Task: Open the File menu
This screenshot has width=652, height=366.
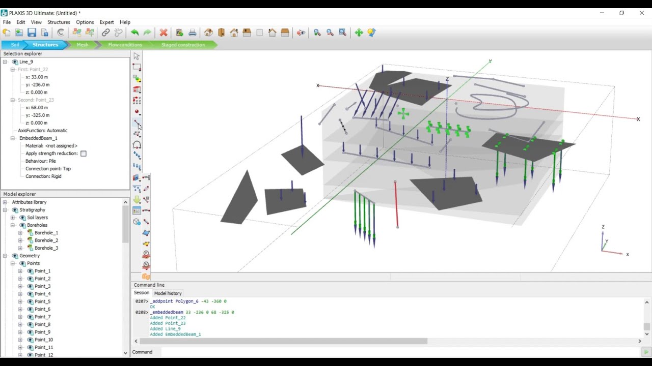Action: pos(7,22)
